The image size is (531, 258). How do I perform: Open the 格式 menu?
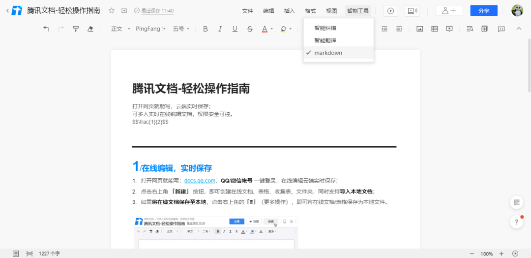coord(311,11)
